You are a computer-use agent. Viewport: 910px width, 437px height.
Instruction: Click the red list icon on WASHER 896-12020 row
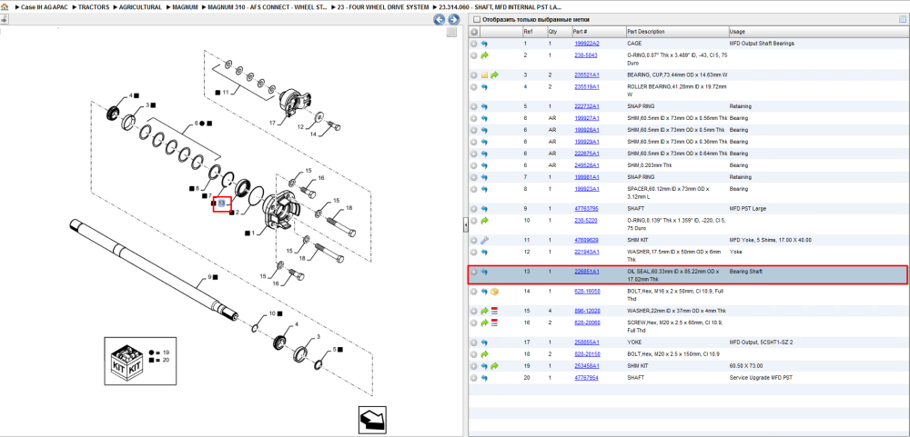(494, 312)
